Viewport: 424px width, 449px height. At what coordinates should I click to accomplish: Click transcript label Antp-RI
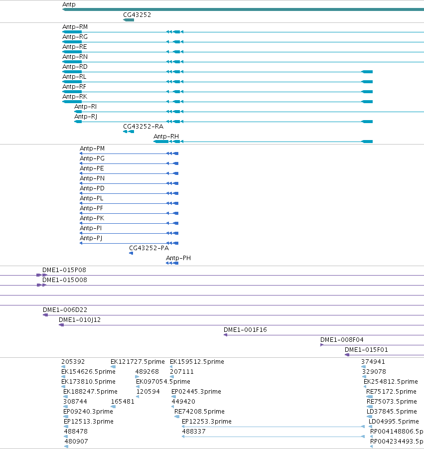[85, 107]
